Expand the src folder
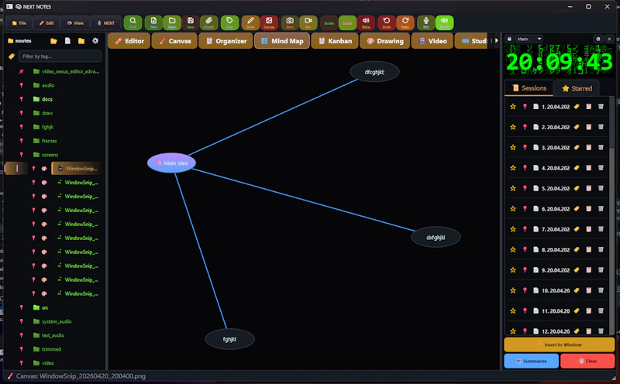 tap(41, 307)
